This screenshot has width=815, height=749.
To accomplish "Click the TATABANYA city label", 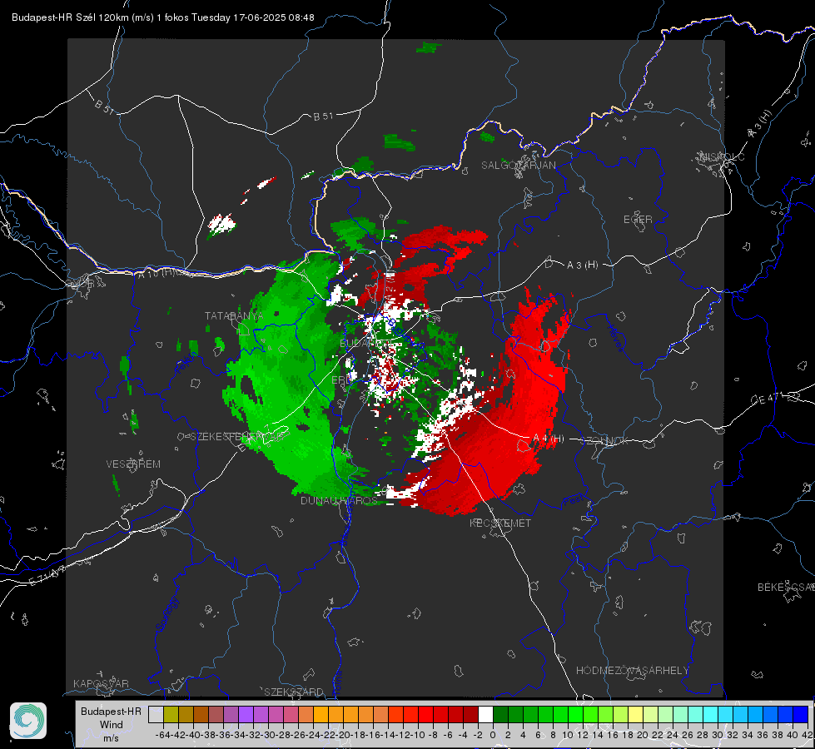I will 234,316.
